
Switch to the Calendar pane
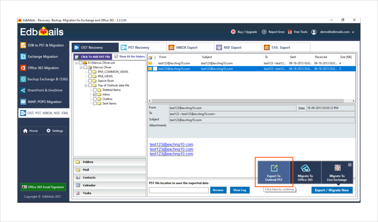pos(110,185)
